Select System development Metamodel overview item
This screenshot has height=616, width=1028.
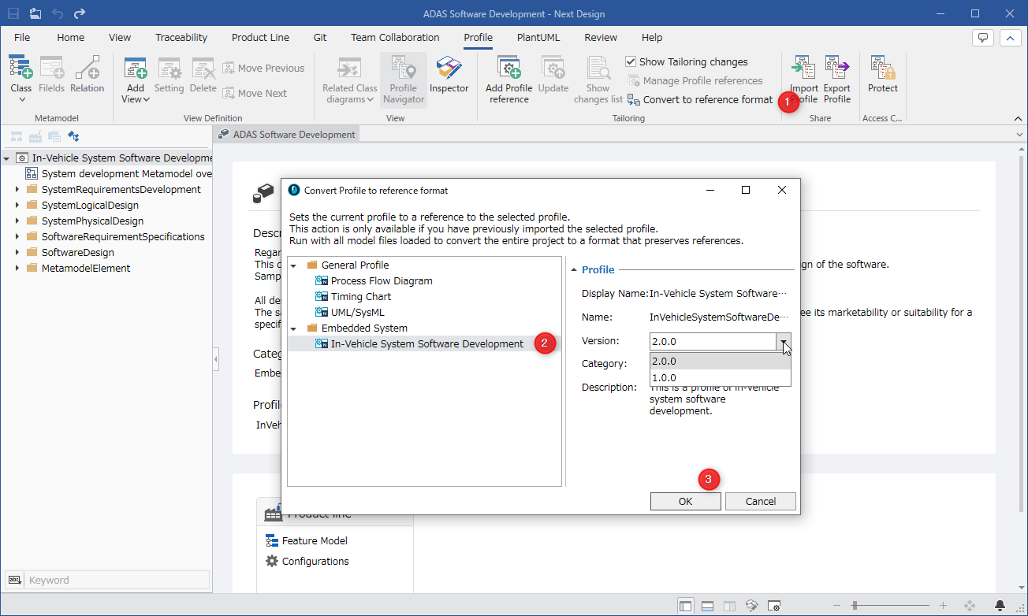point(118,173)
